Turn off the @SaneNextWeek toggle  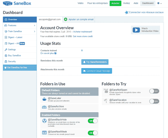pos(93,133)
